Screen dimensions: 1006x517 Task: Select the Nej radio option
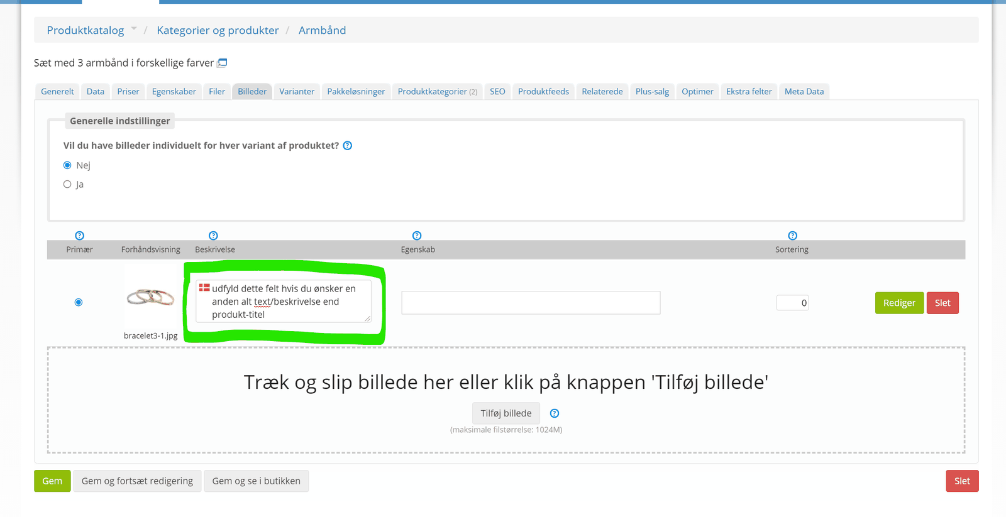(x=67, y=165)
